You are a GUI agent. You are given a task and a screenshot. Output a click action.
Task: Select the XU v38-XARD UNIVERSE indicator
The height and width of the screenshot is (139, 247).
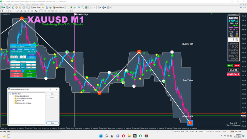(25, 99)
